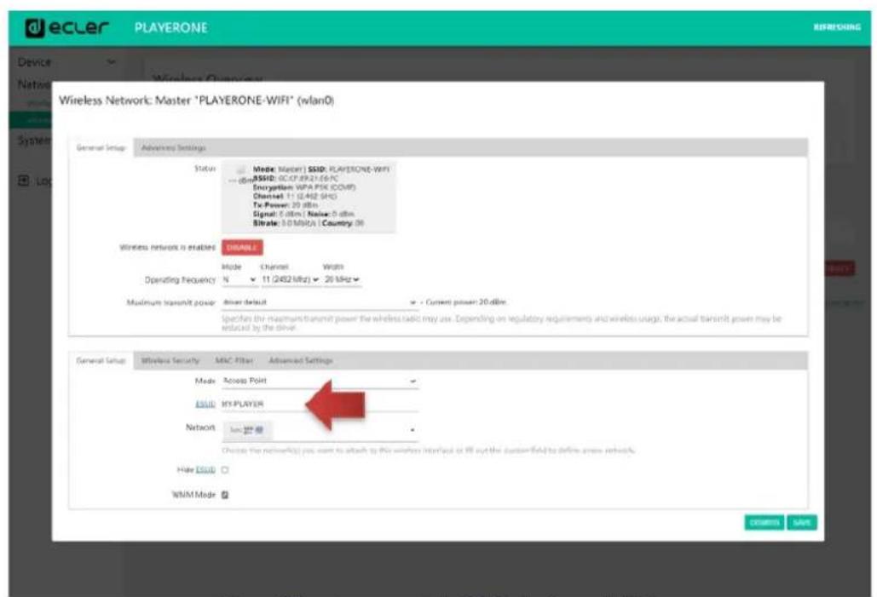Open the Channel 11 (2462 MHz) dropdown
This screenshot has width=877, height=597.
[291, 279]
